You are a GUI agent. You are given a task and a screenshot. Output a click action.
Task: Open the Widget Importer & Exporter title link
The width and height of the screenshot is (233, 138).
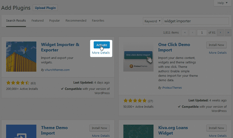coord(60,47)
